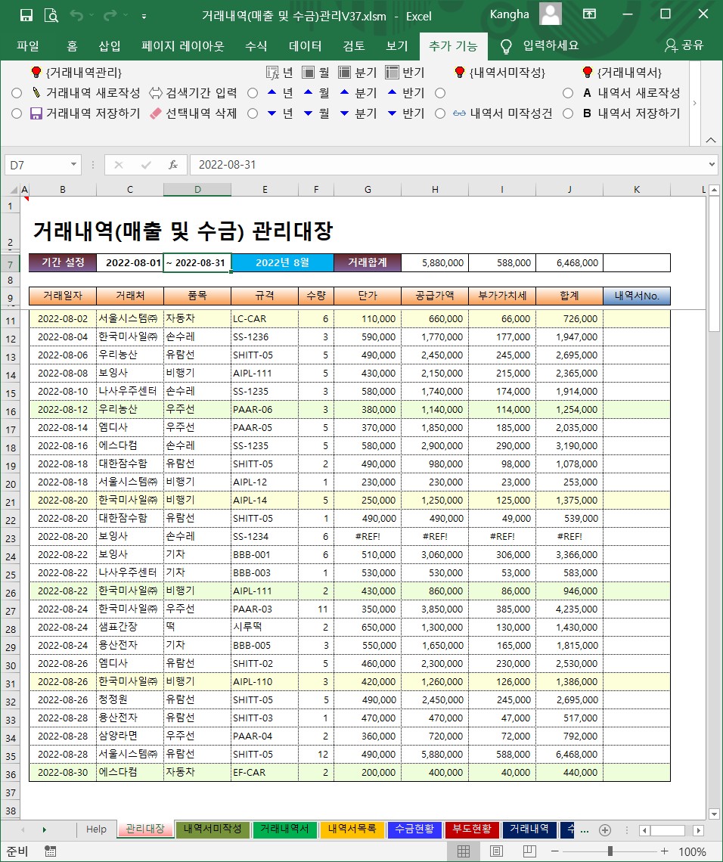Click the 거래합계 label cell

pos(368,262)
